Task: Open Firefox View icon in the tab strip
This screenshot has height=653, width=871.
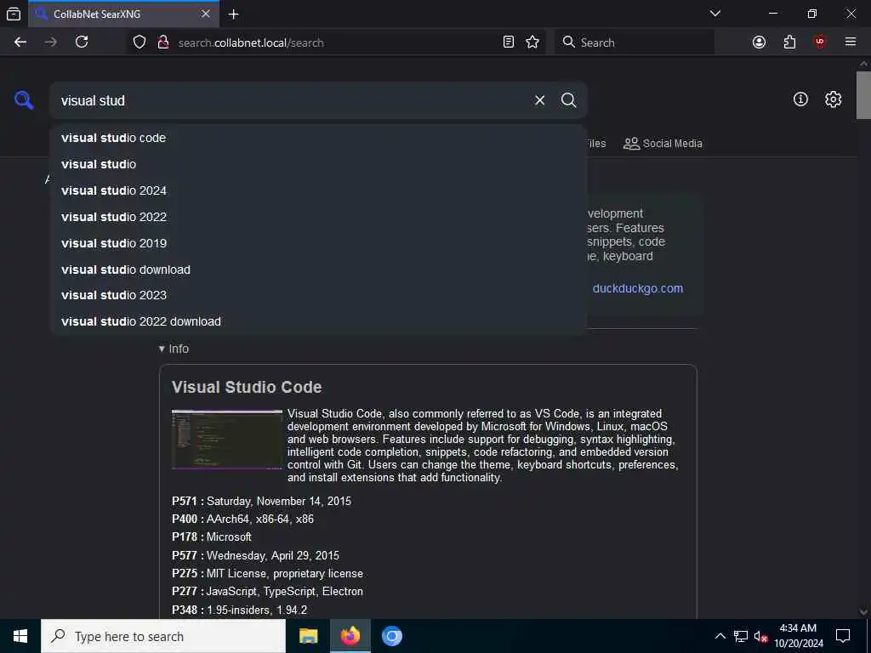Action: pos(14,14)
